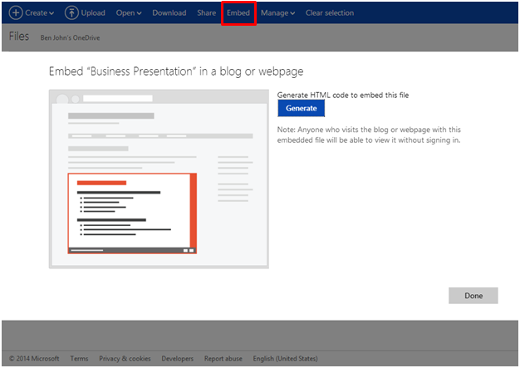Click the Generate button
Viewport: 520px width, 368px height.
302,108
